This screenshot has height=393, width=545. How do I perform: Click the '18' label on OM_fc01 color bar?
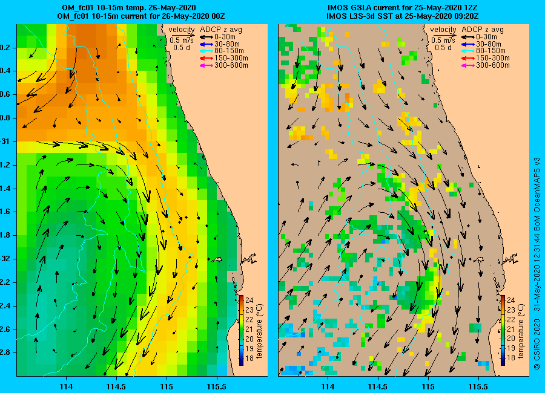point(249,359)
